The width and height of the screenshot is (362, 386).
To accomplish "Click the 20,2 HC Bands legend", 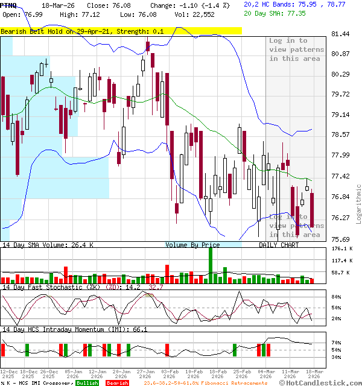I will pos(294,4).
